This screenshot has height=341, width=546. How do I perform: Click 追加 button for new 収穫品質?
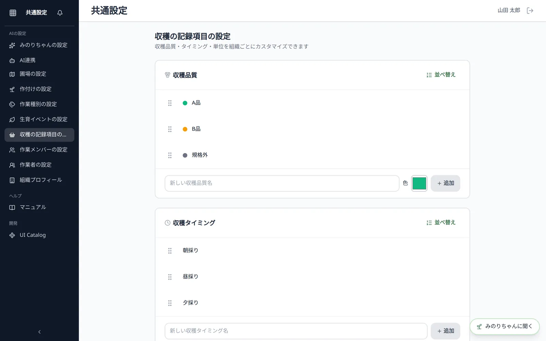tap(445, 183)
